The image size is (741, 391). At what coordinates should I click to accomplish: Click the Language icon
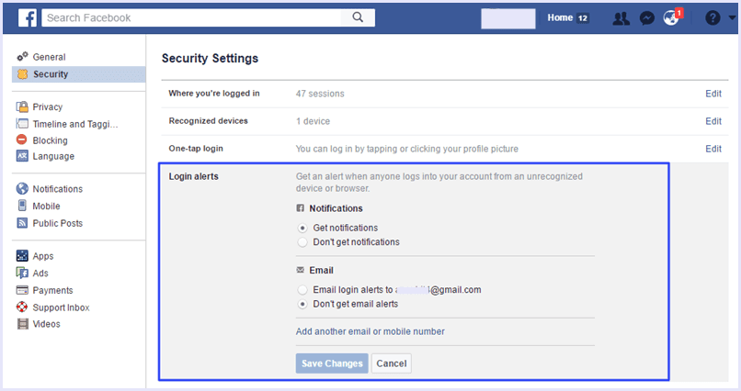22,156
